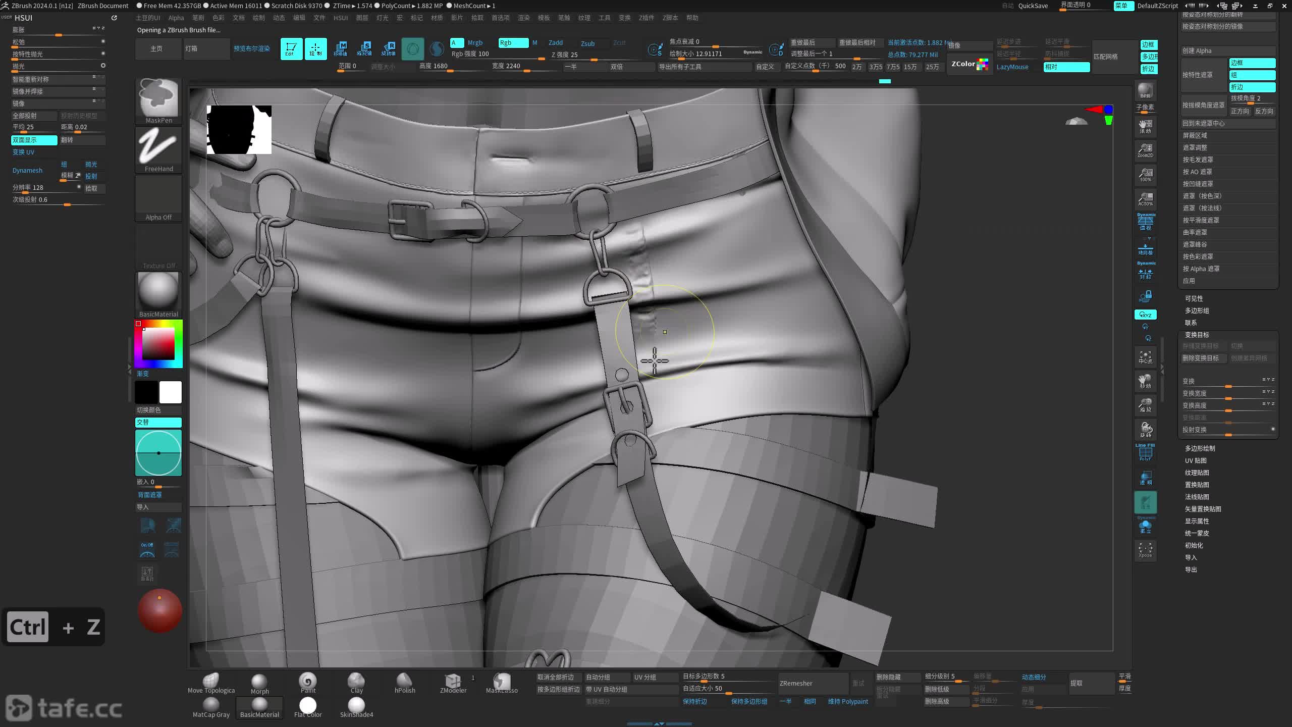Toggle transparency (透明) icon

[1145, 478]
